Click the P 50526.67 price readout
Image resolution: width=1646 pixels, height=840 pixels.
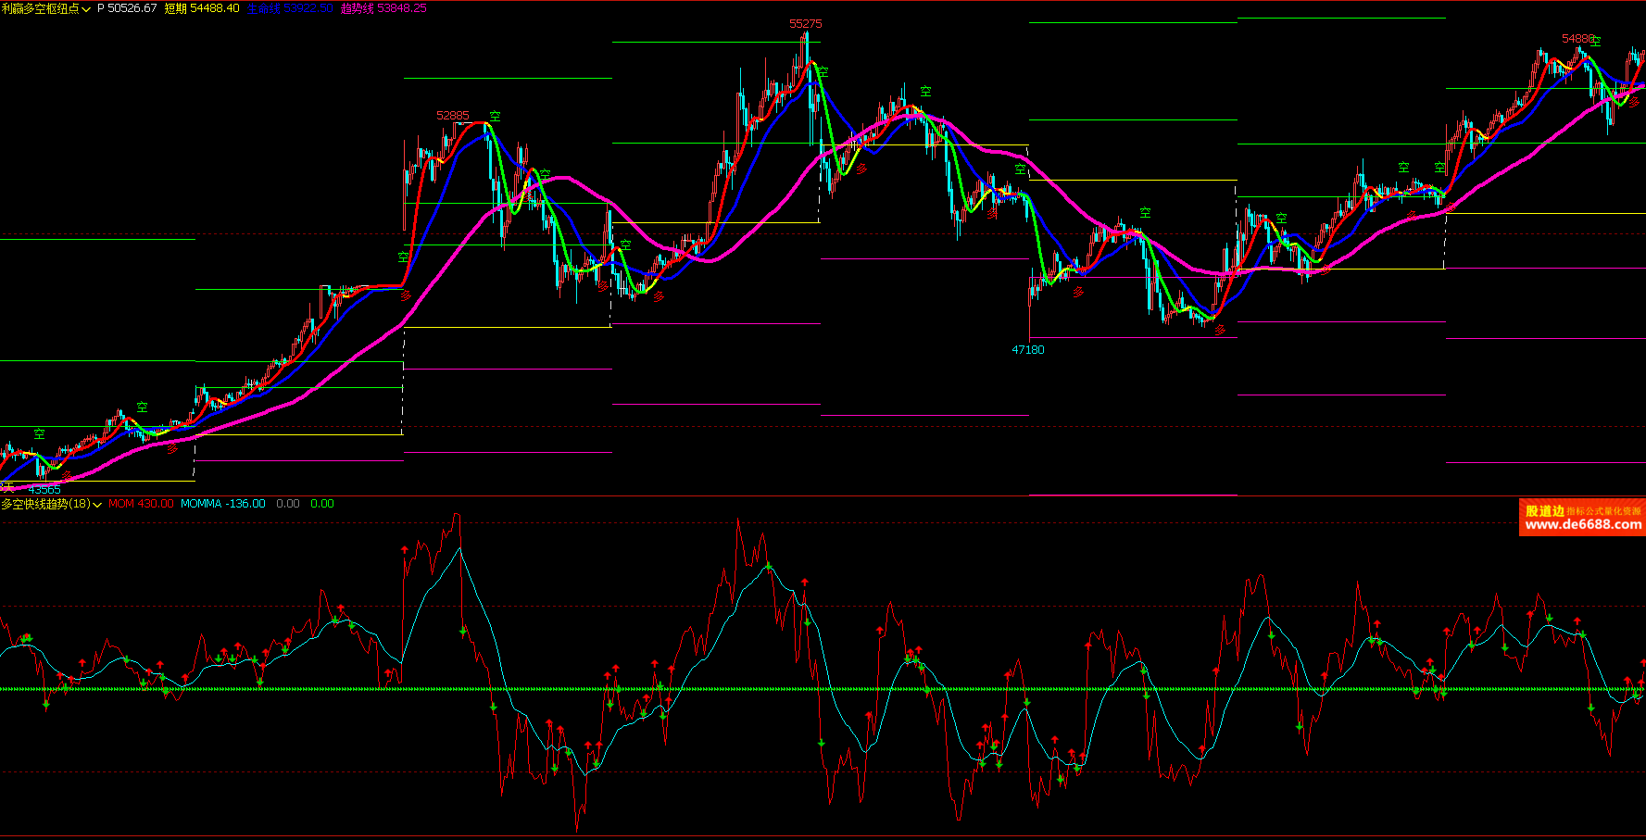click(x=127, y=8)
